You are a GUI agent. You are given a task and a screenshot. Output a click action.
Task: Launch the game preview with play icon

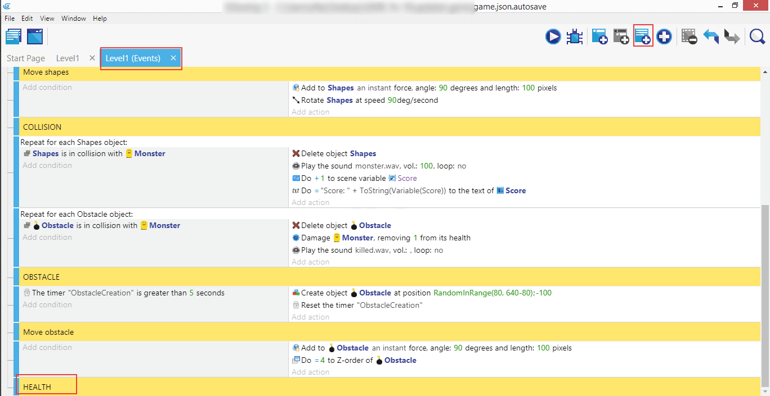point(553,37)
